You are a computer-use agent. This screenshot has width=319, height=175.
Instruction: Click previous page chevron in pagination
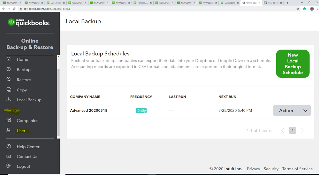[282, 130]
